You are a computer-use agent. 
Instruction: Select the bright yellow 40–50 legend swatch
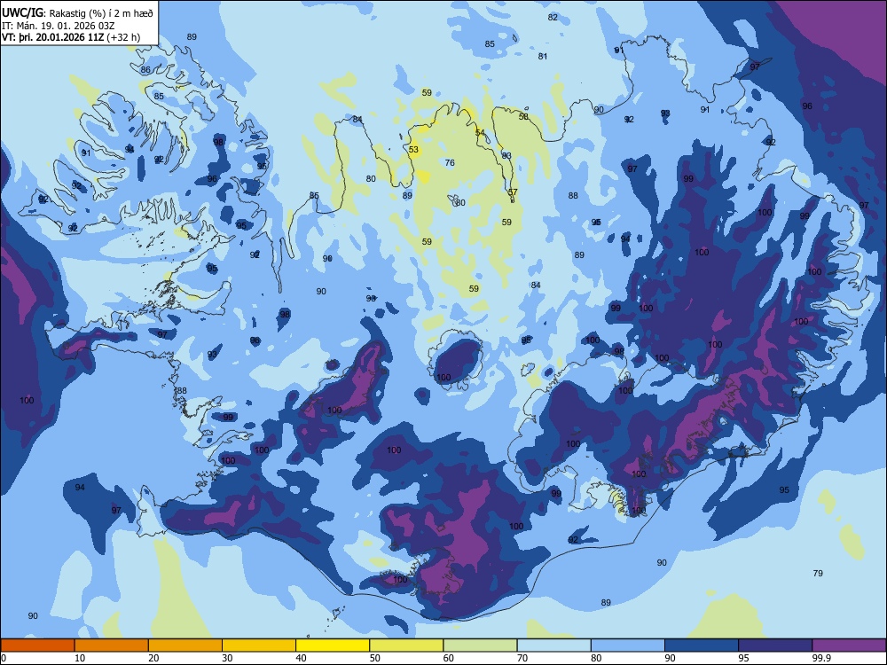point(333,645)
